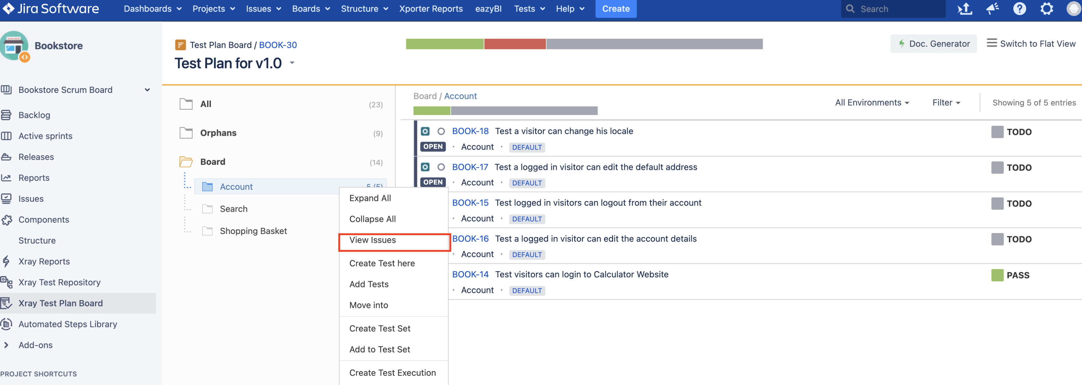Open the upload/share icon in top bar
1082x385 pixels.
pos(965,9)
